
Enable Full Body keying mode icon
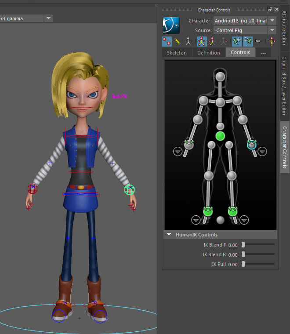pyautogui.click(x=201, y=41)
